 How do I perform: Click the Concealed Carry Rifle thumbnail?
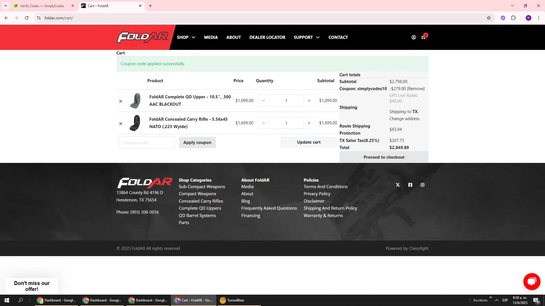pyautogui.click(x=135, y=123)
